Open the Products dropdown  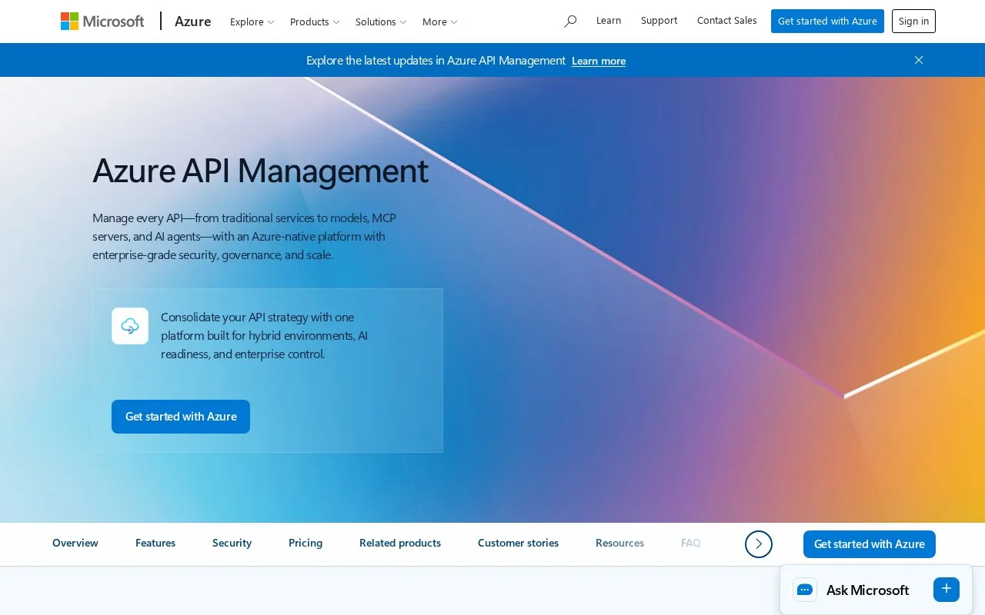point(315,22)
